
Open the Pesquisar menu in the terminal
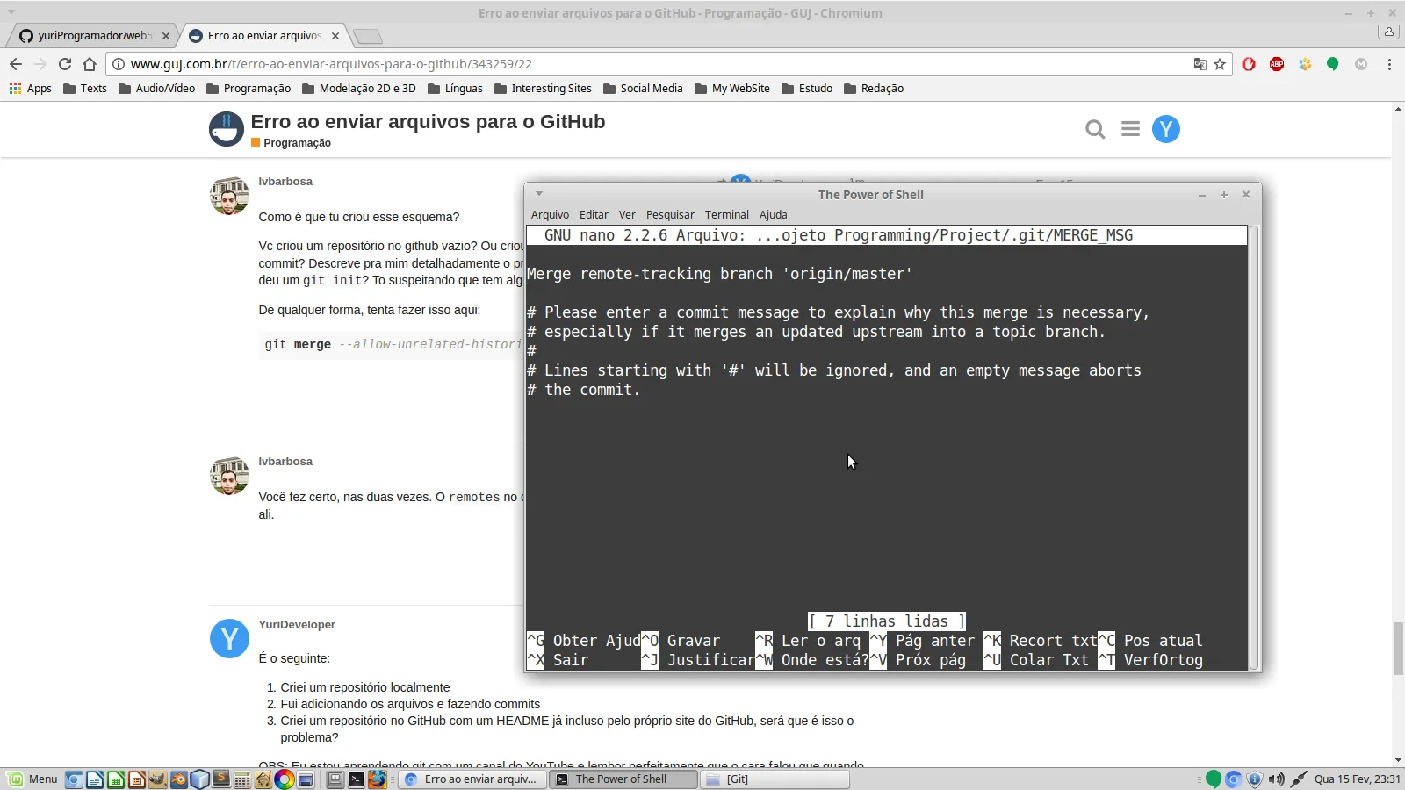669,215
